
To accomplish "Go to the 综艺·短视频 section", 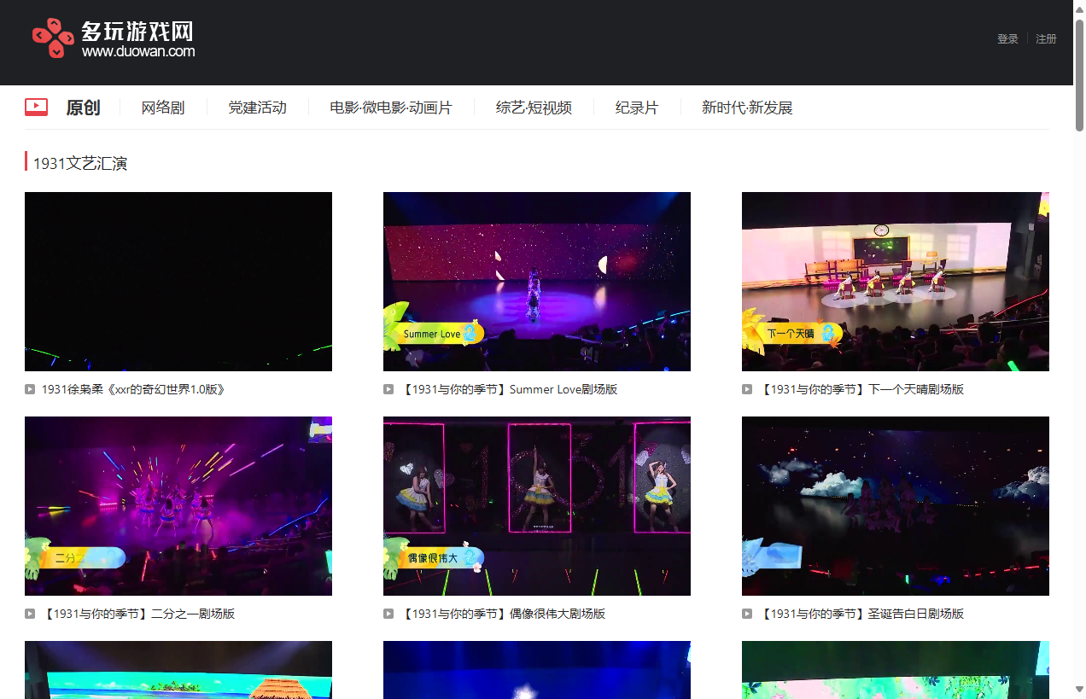I will (x=534, y=108).
